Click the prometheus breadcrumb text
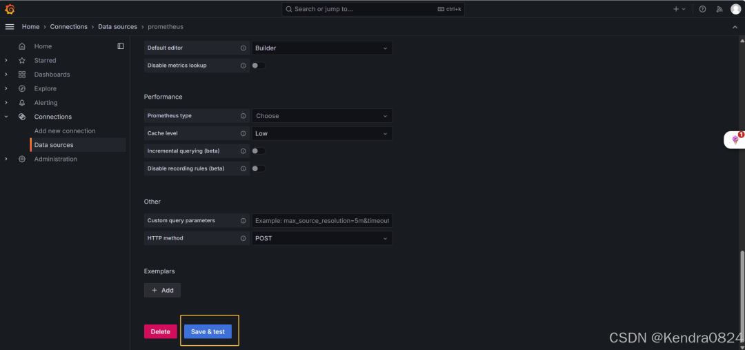The width and height of the screenshot is (745, 350). pos(166,27)
